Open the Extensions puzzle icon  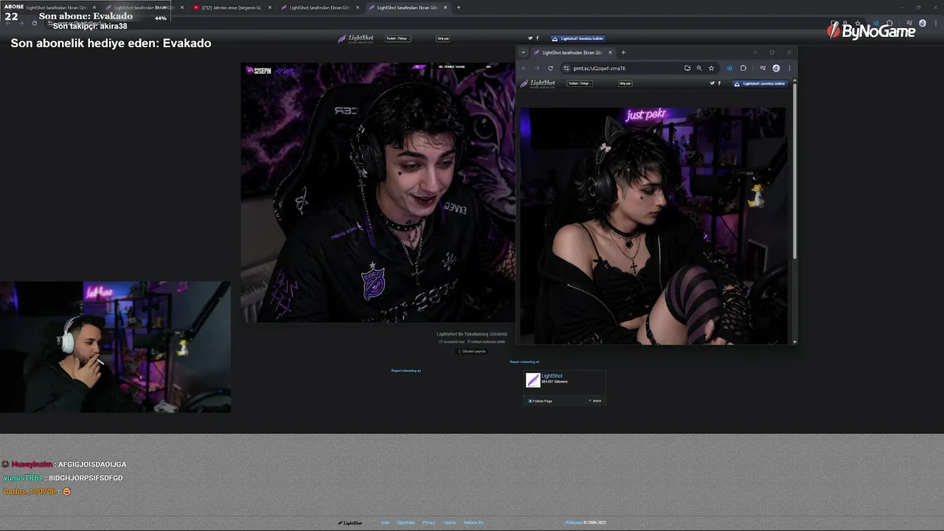pos(743,68)
